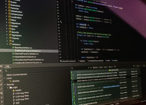The width and height of the screenshot is (146, 105).
Task: Click the hammer quick-action icon at line 28
Action: coord(61,22)
